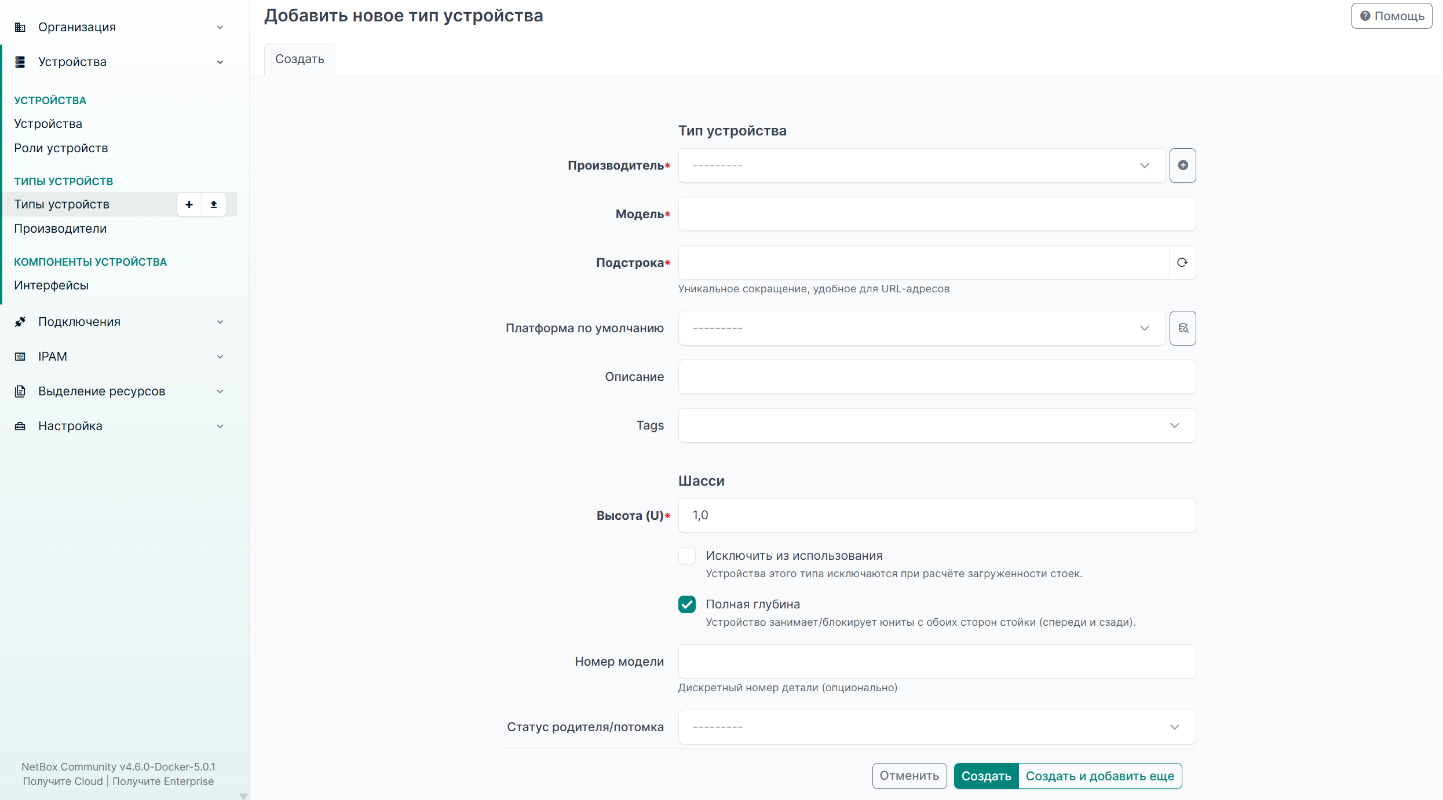Viewport: 1443px width, 800px height.
Task: Expand Статус родителя/потомка dropdown
Action: (937, 727)
